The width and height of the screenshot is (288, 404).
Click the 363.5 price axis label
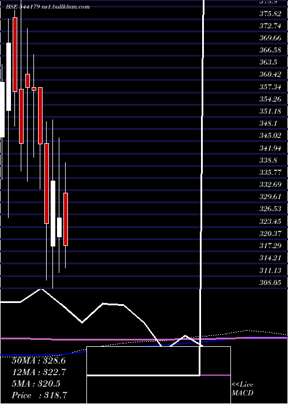(268, 62)
